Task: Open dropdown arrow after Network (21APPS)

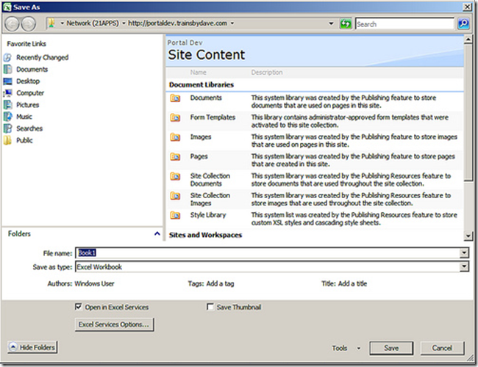Action: click(x=124, y=23)
